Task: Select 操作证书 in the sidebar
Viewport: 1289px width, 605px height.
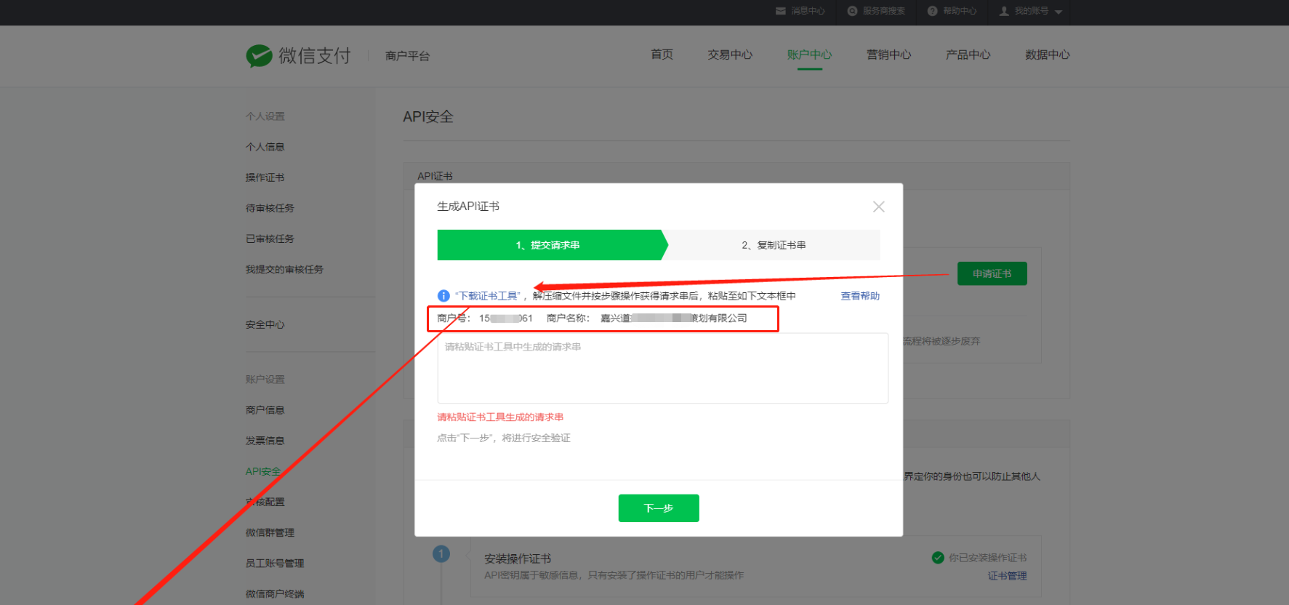Action: (265, 177)
